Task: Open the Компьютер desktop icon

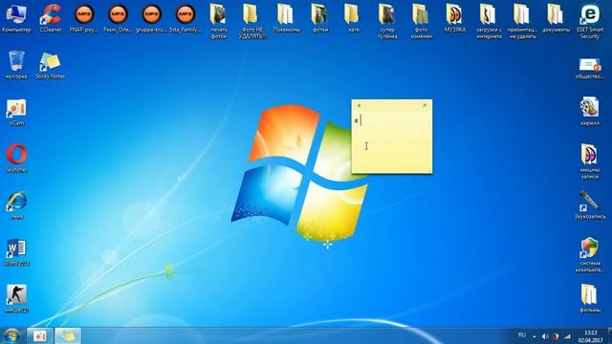Action: click(x=16, y=18)
